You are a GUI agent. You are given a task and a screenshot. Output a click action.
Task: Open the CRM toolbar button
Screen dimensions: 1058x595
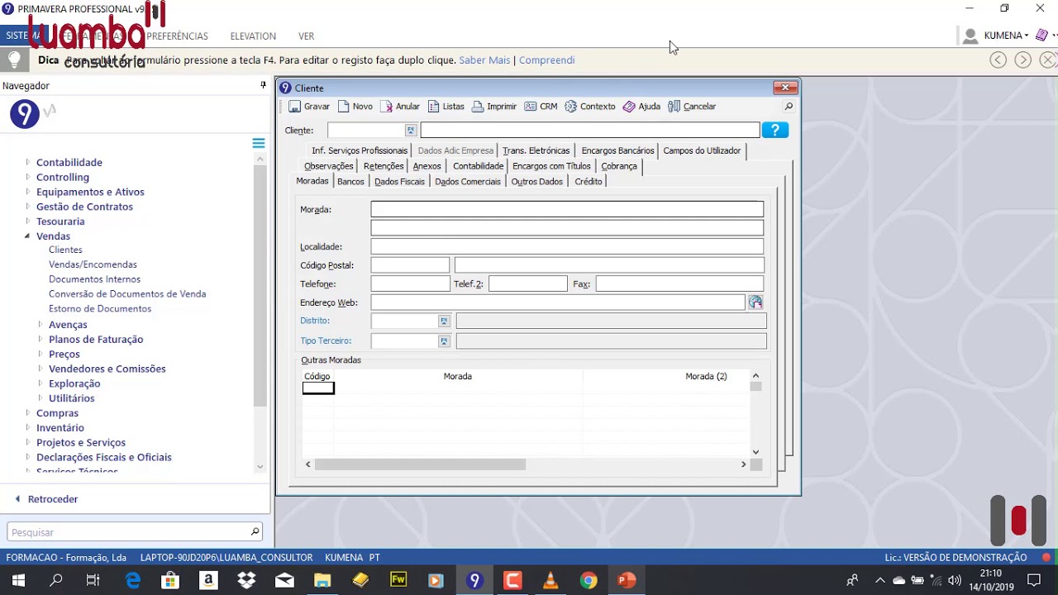[x=541, y=107]
